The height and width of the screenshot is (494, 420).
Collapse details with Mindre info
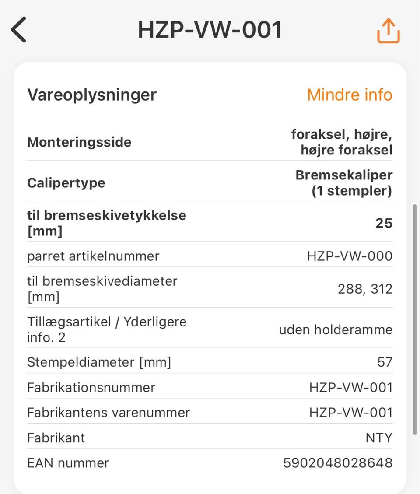tap(350, 95)
